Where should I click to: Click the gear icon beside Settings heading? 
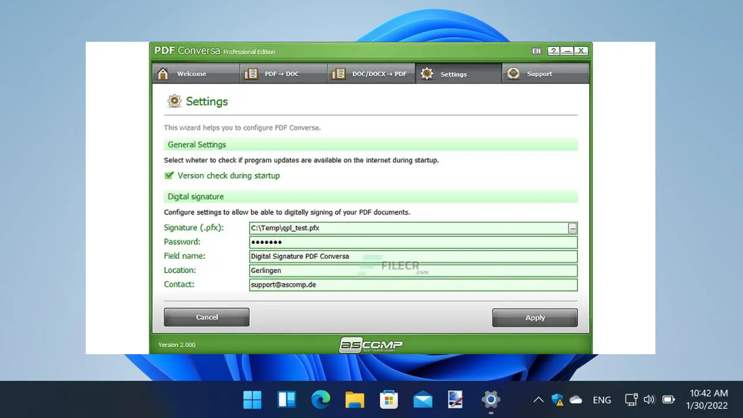(174, 101)
